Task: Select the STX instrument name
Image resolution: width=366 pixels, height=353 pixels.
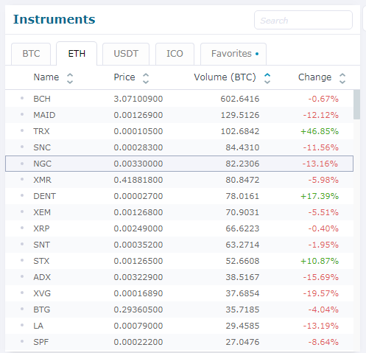Action: tap(41, 261)
